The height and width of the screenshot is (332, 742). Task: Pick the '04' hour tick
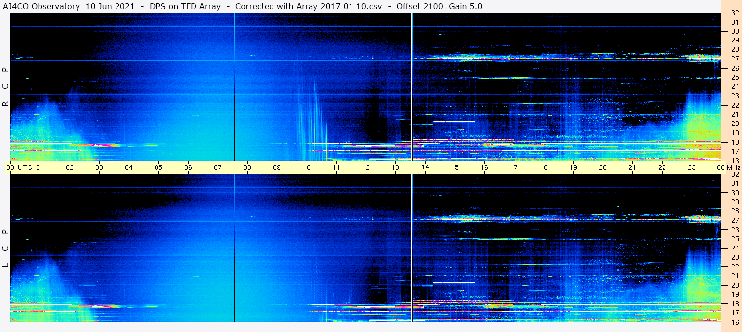(x=129, y=167)
